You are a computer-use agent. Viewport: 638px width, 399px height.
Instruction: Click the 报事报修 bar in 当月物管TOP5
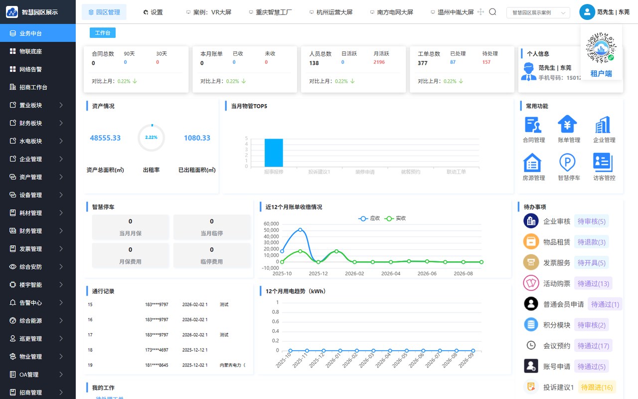tap(274, 153)
